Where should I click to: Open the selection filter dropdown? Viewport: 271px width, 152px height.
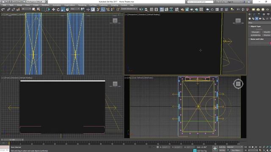26,9
